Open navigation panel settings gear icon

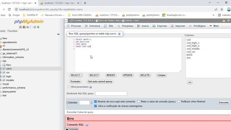click(x=35, y=27)
